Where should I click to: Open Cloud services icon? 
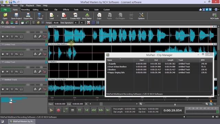click(40, 16)
